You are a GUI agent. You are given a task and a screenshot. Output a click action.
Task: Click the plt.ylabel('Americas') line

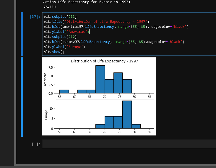tap(66, 32)
